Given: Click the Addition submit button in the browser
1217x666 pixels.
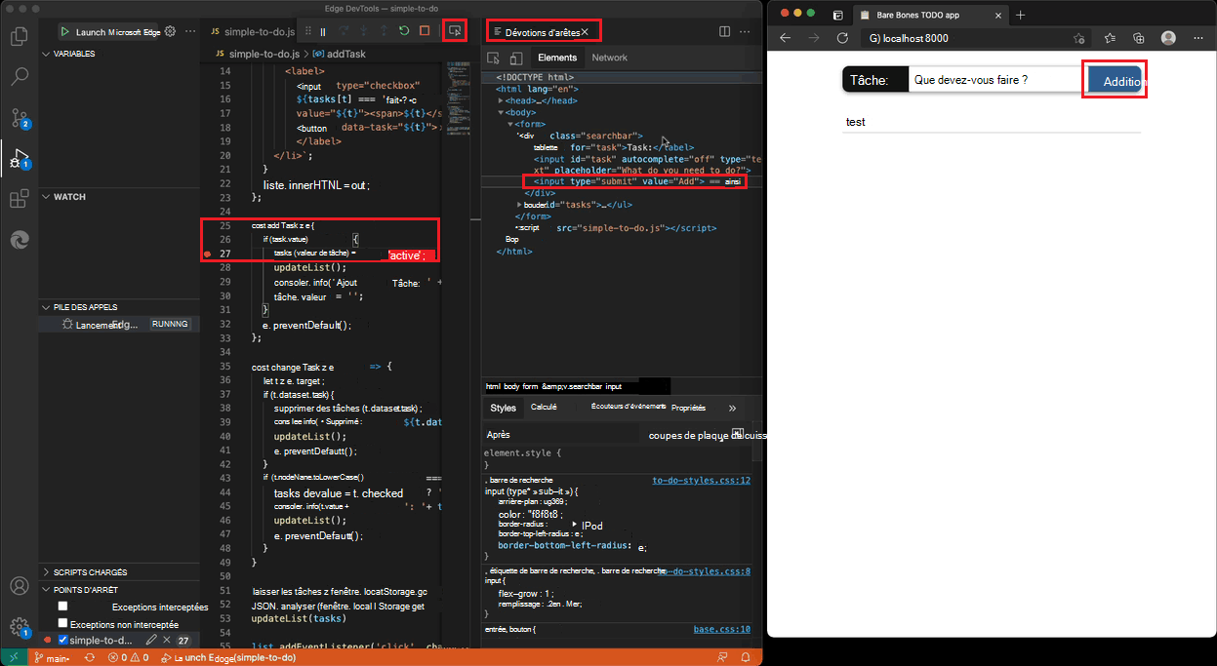Looking at the screenshot, I should (x=1115, y=81).
